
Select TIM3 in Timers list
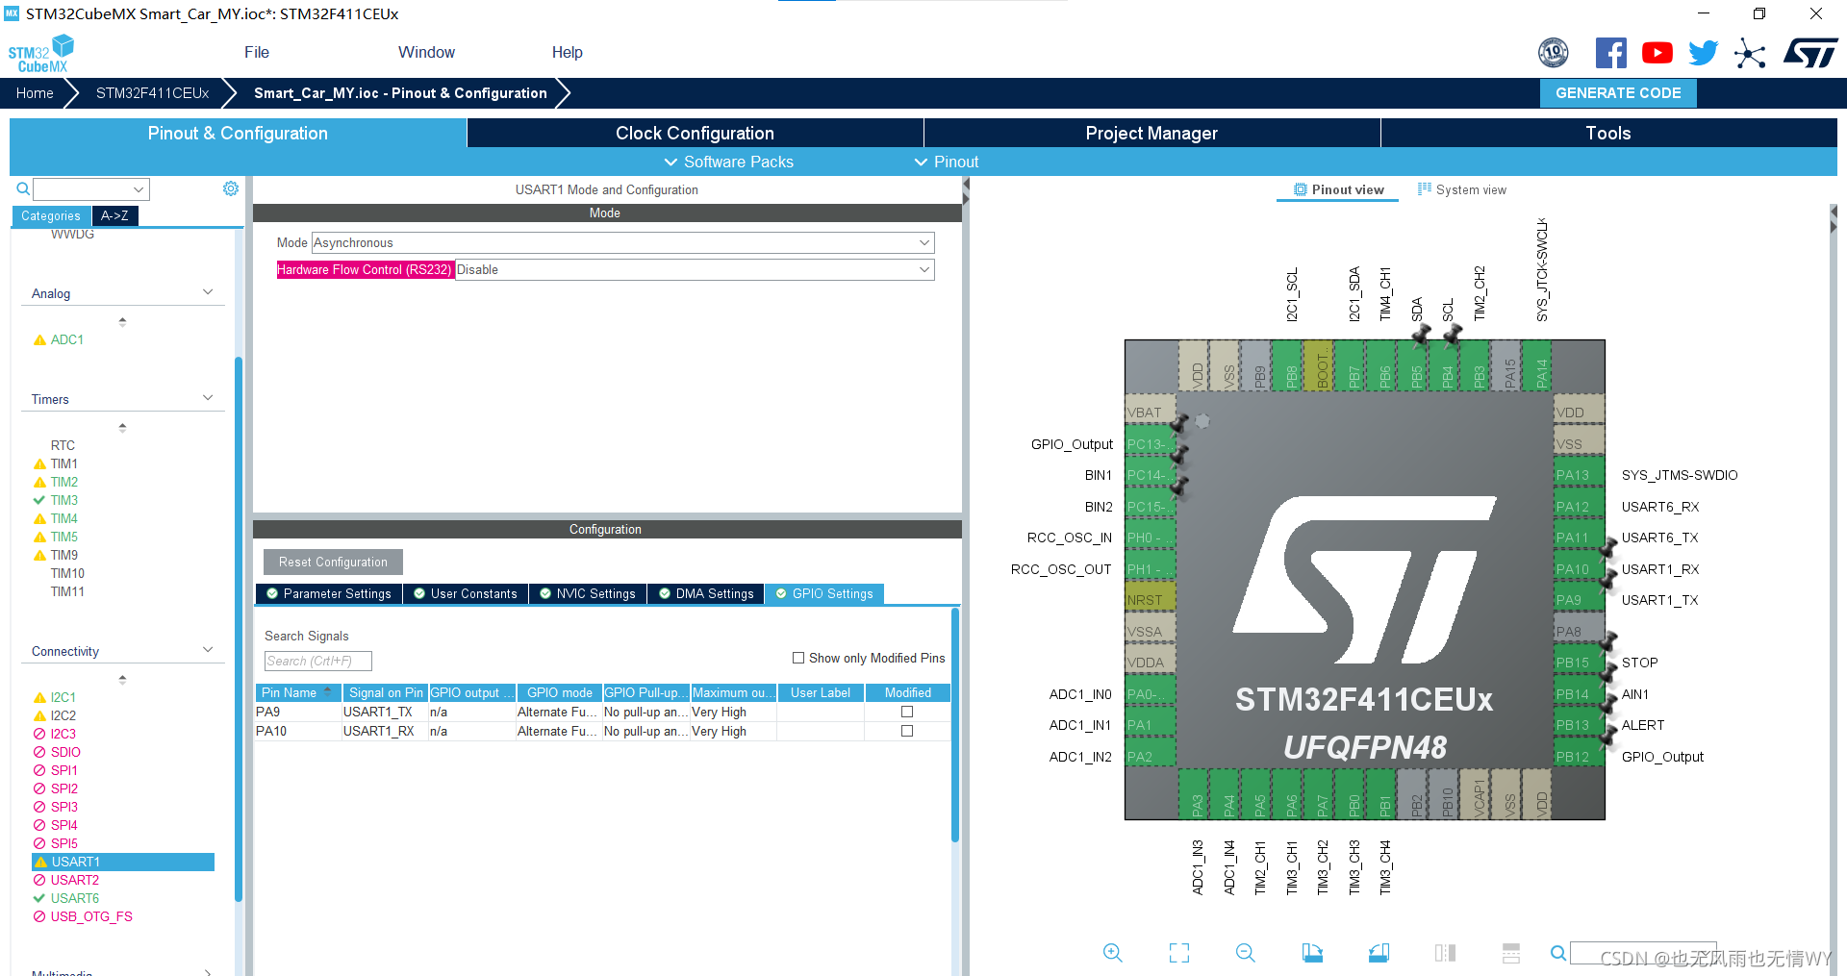(x=64, y=500)
